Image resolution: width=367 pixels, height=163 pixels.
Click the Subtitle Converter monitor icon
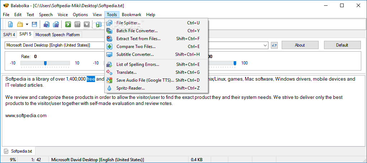[x=109, y=54]
